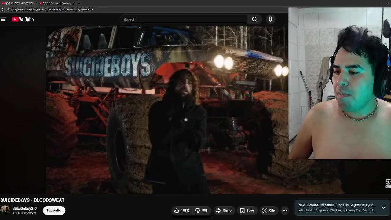Click the Mix Sabrina Carpenter playlist subtitle

[337, 211]
